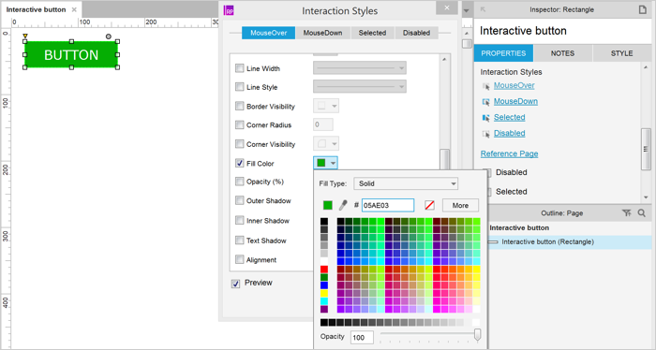Select the green BUTTON widget on canvas

[71, 54]
